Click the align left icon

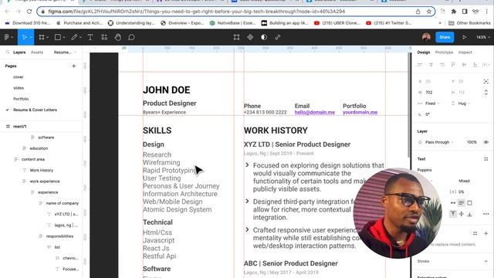click(420, 65)
